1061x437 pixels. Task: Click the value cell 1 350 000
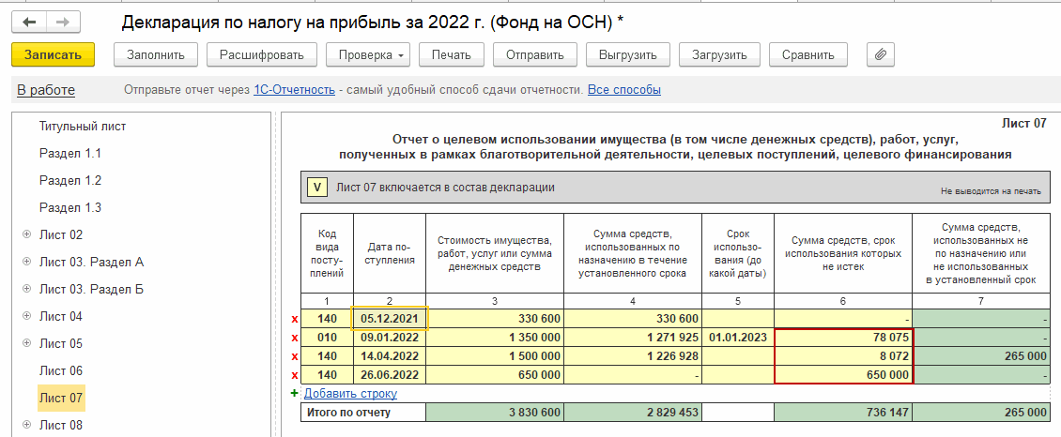[x=495, y=338]
